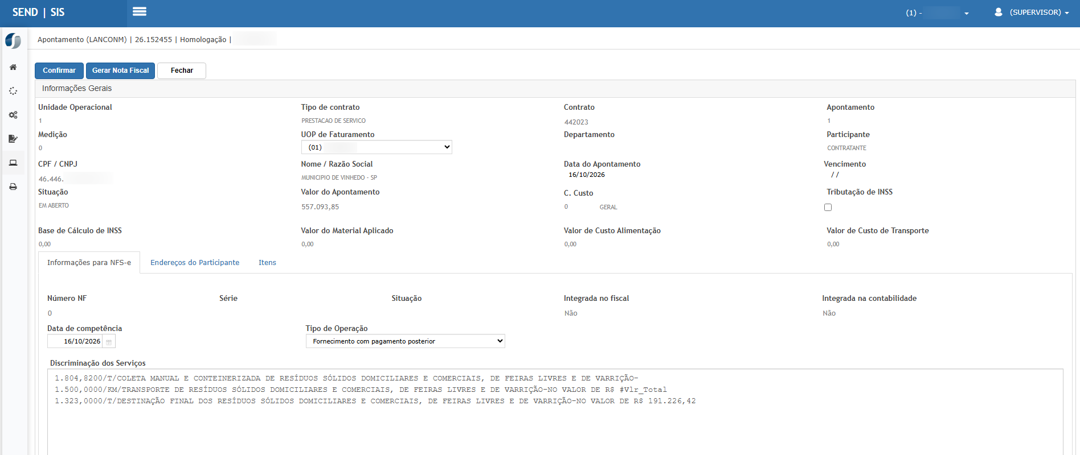Click the Data do Apontamento value 16/10/2026
This screenshot has width=1080, height=455.
click(x=587, y=175)
